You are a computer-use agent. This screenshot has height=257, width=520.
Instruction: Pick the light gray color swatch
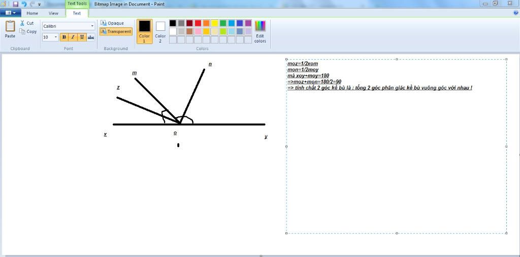click(x=181, y=31)
